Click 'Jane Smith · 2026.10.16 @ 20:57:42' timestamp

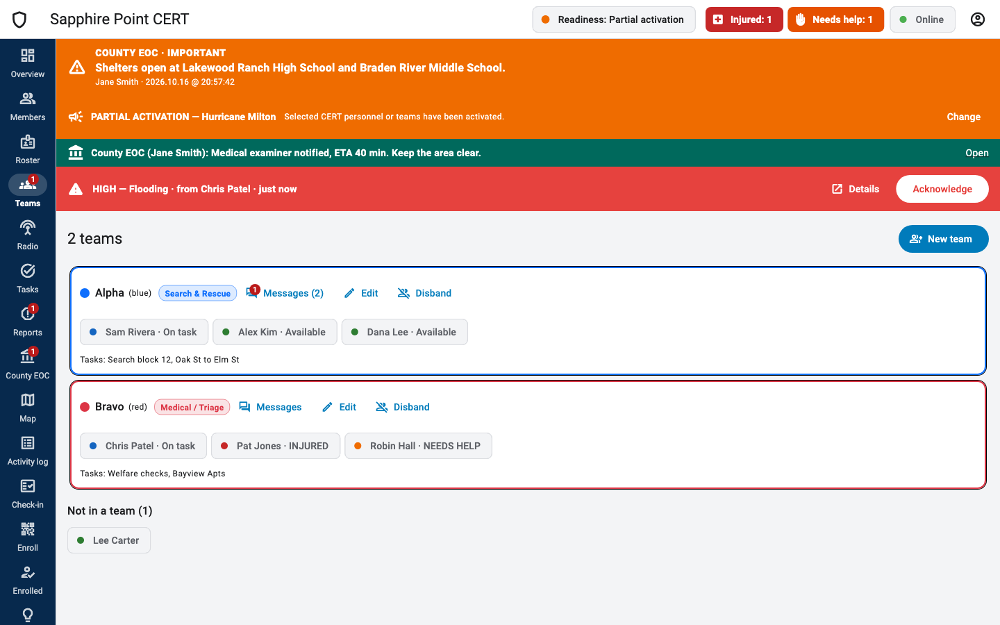165,82
